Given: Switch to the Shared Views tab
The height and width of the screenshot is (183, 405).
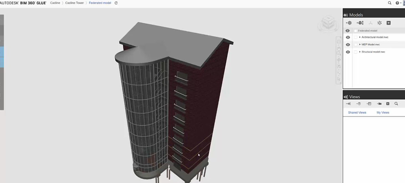Looking at the screenshot, I should click(357, 113).
